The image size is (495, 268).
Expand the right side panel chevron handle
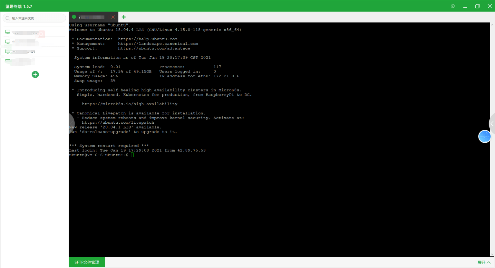pos(492,124)
